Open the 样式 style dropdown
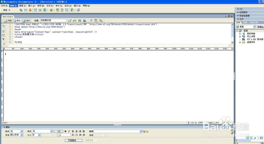The height and width of the screenshot is (144, 264). point(43,131)
